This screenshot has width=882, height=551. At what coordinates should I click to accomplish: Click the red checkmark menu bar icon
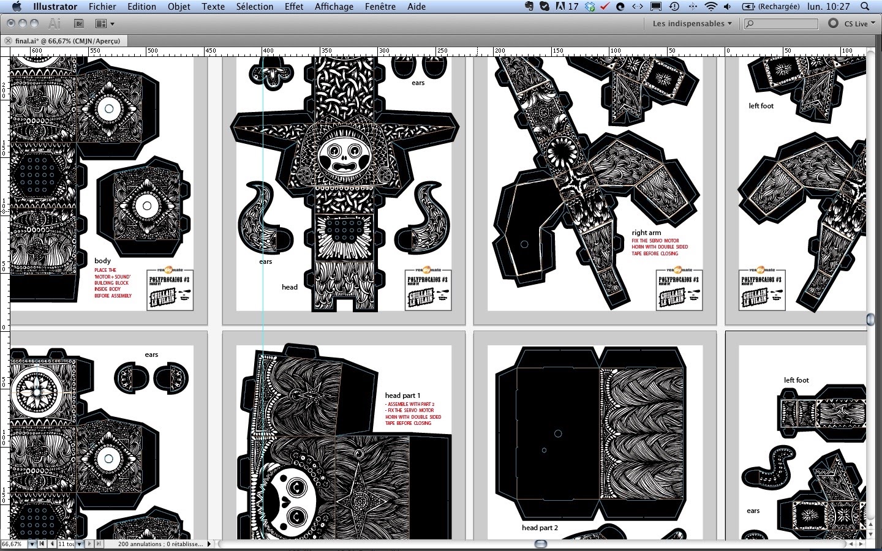[605, 7]
